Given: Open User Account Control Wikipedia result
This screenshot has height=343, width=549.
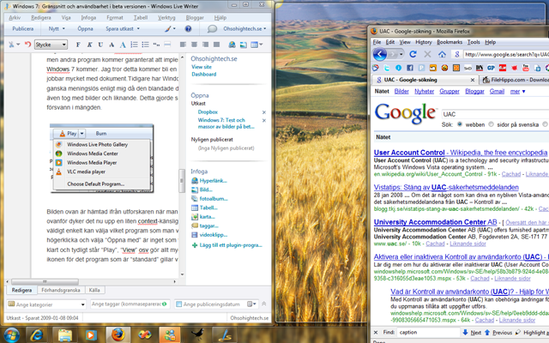Looking at the screenshot, I should click(461, 153).
